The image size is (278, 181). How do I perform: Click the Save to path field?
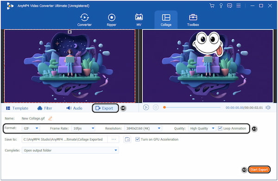pos(65,139)
